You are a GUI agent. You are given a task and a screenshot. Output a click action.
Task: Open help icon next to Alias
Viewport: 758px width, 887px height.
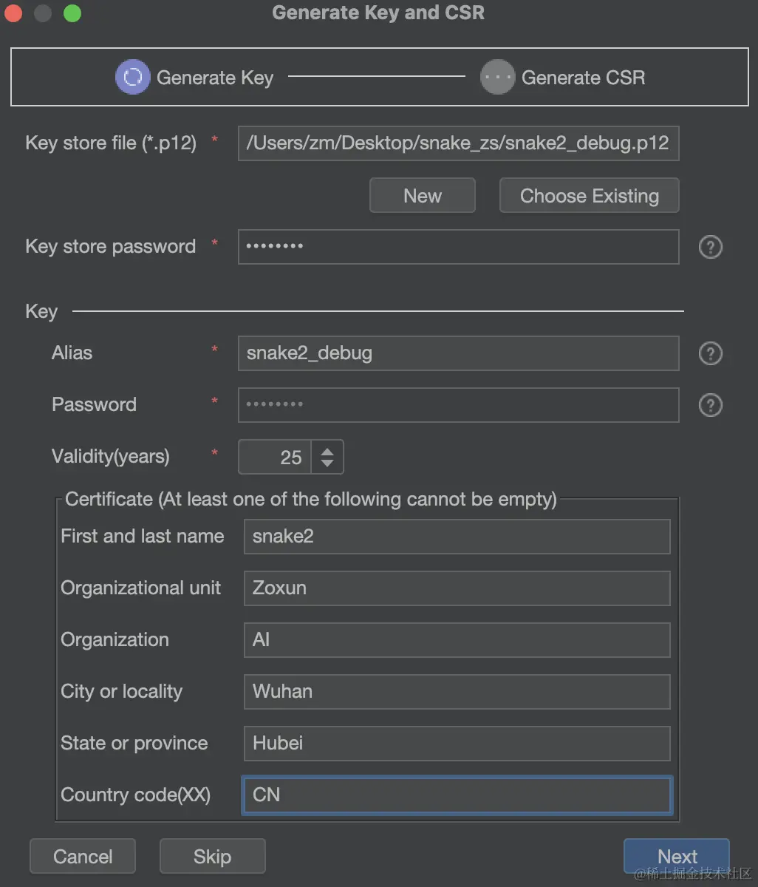pyautogui.click(x=710, y=353)
